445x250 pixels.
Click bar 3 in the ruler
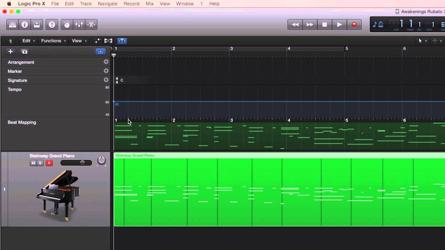[232, 49]
